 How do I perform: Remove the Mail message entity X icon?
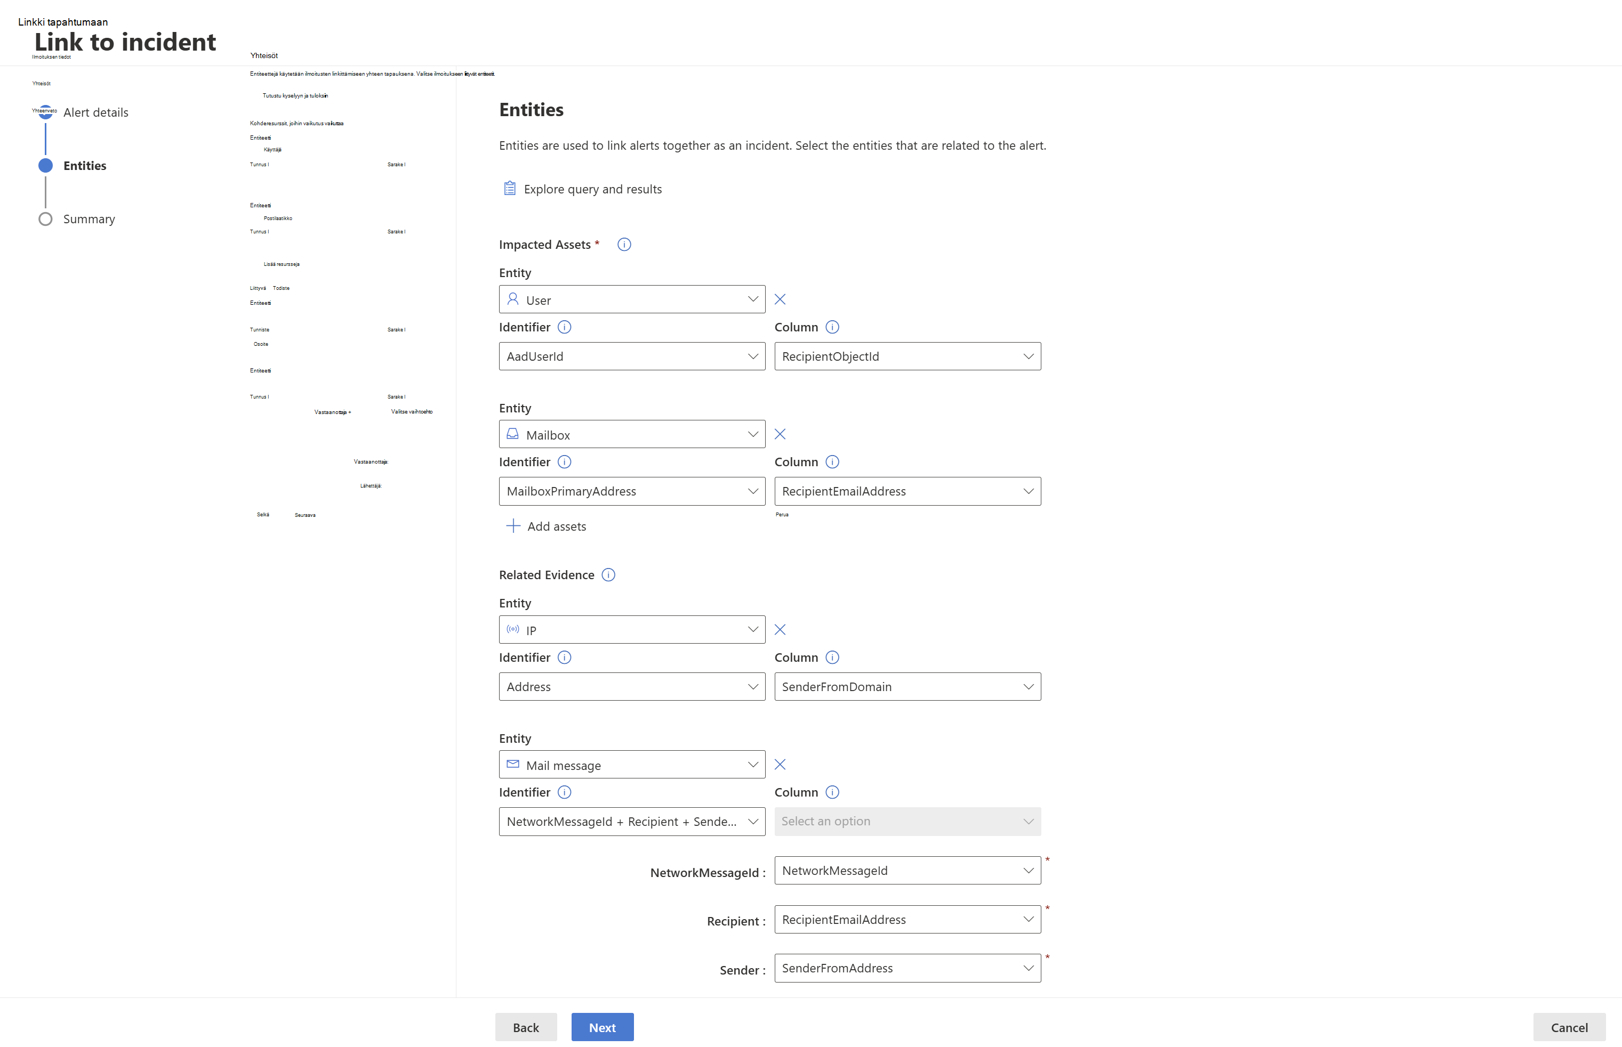click(x=780, y=764)
